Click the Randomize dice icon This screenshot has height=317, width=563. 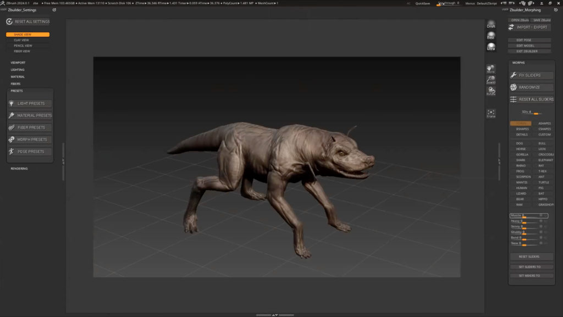pos(514,87)
